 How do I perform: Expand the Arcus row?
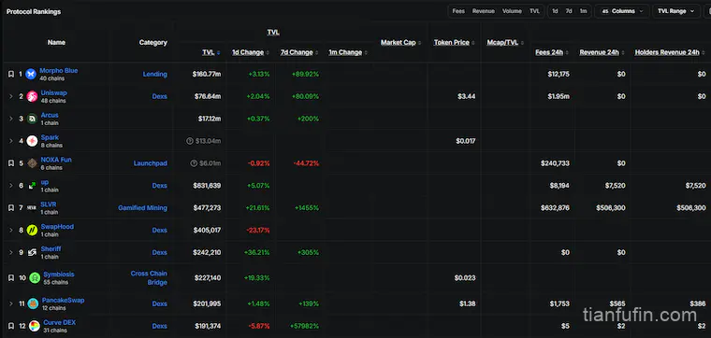tap(11, 119)
